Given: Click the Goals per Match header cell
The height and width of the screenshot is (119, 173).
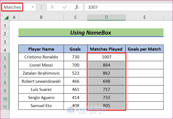Looking at the screenshot, I should pyautogui.click(x=144, y=49).
